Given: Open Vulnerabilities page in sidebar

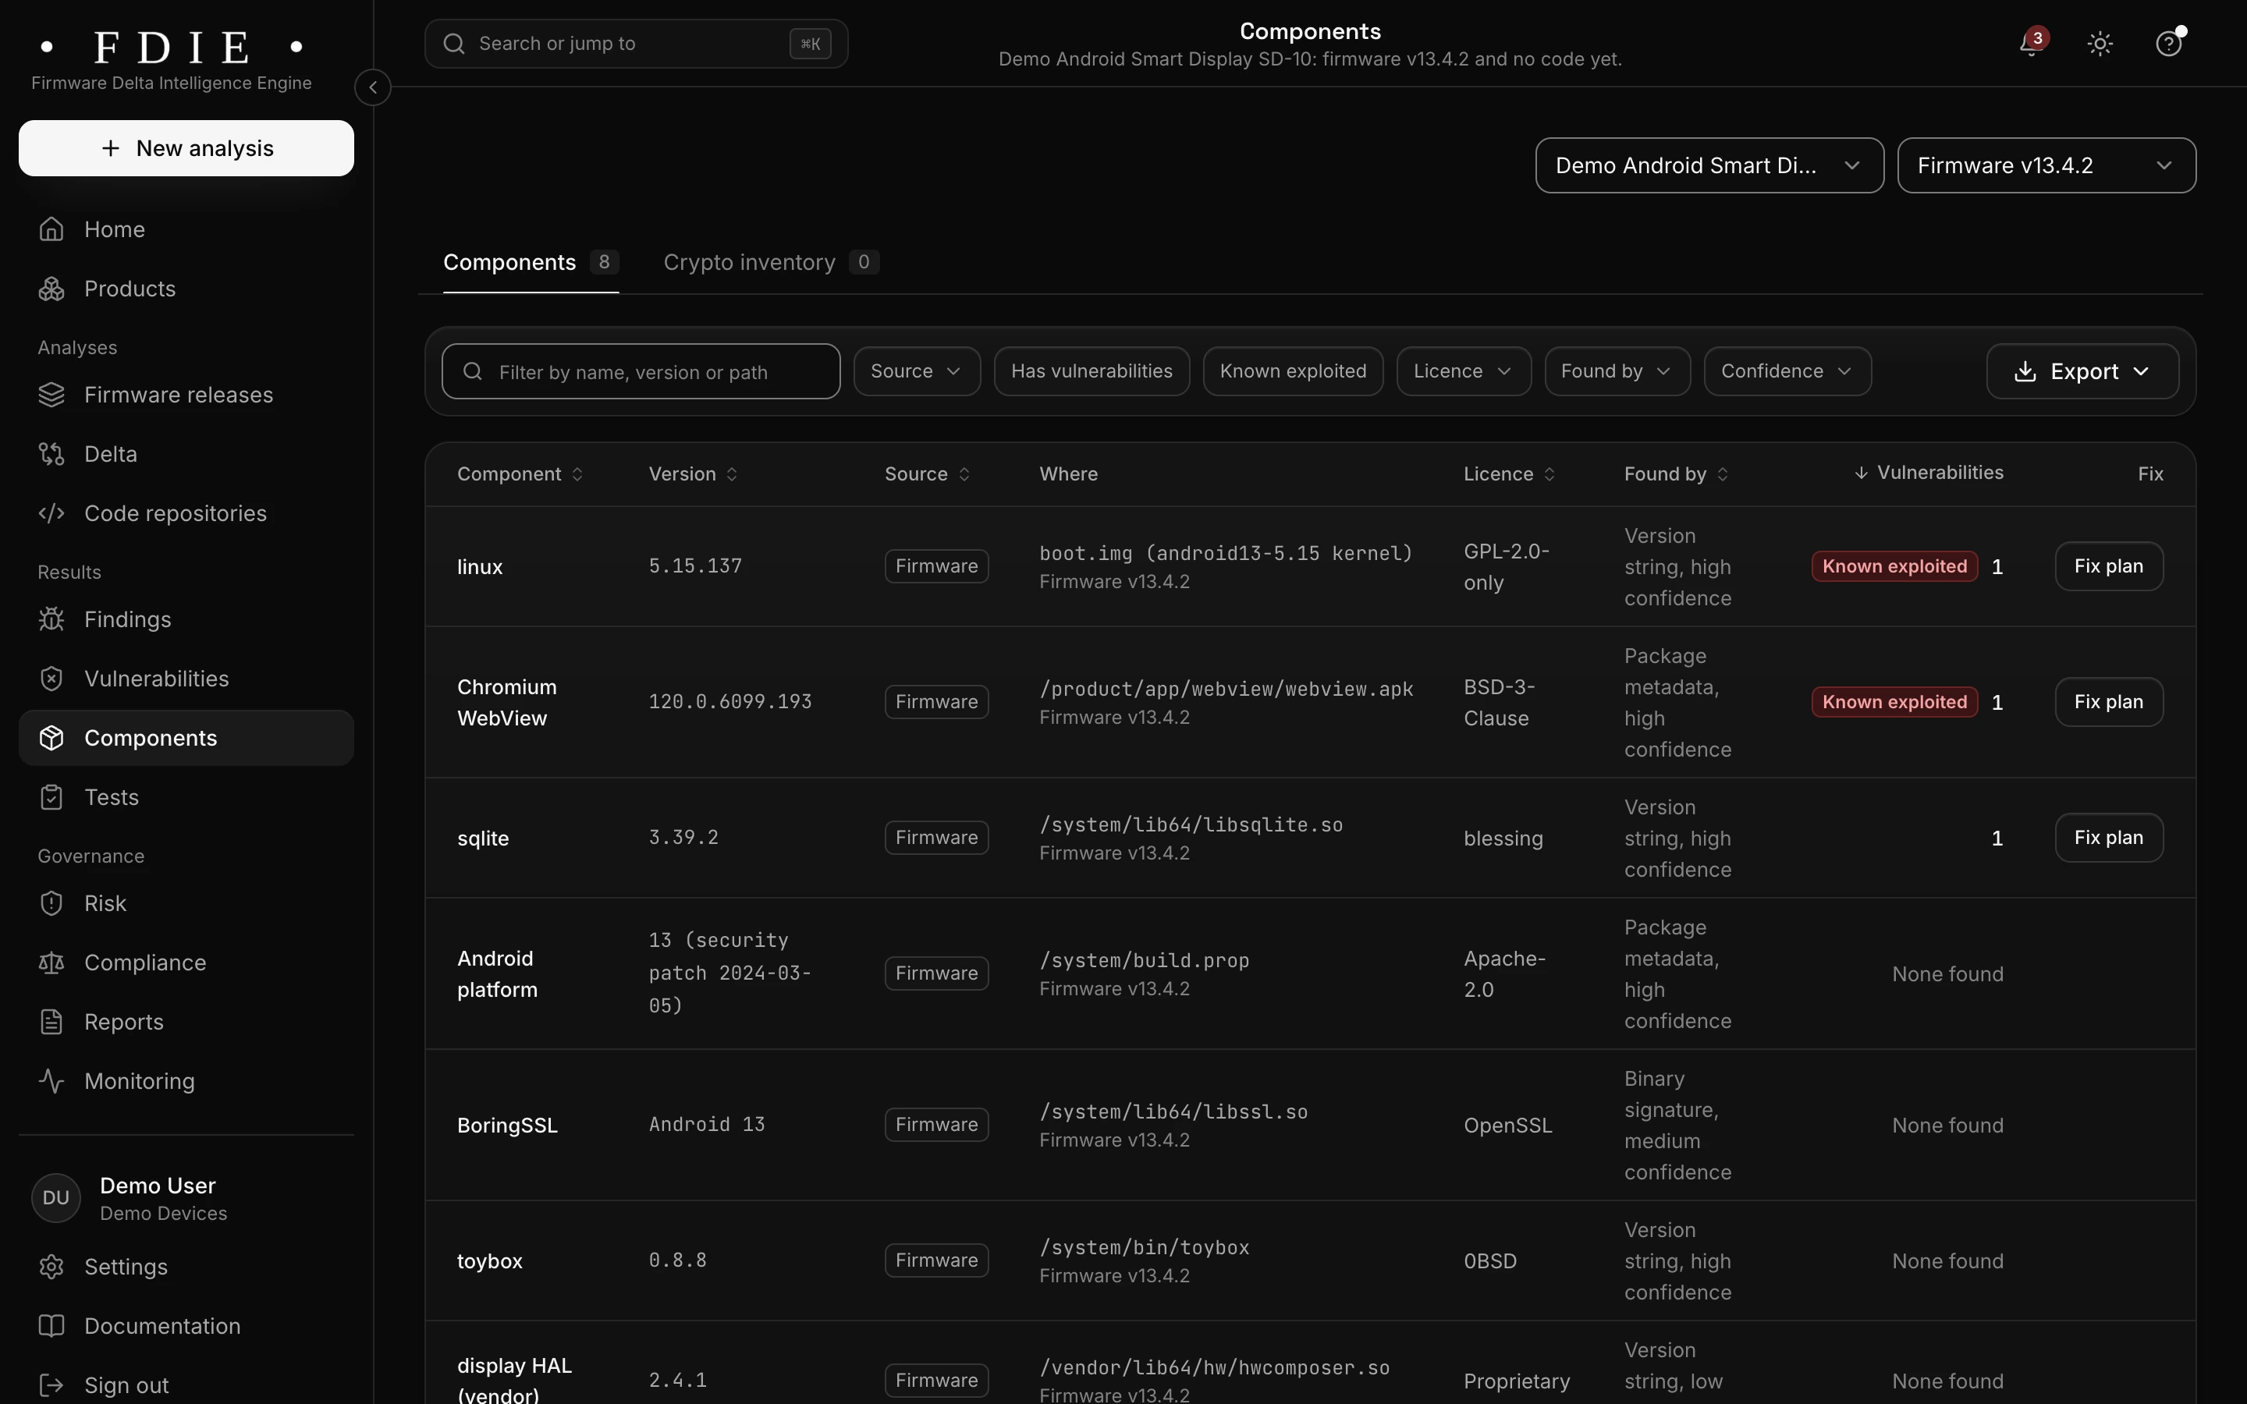Looking at the screenshot, I should click(186, 679).
